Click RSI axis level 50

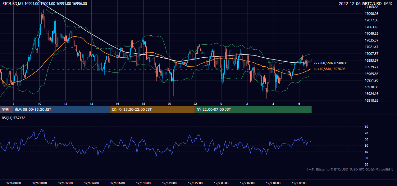[367, 145]
